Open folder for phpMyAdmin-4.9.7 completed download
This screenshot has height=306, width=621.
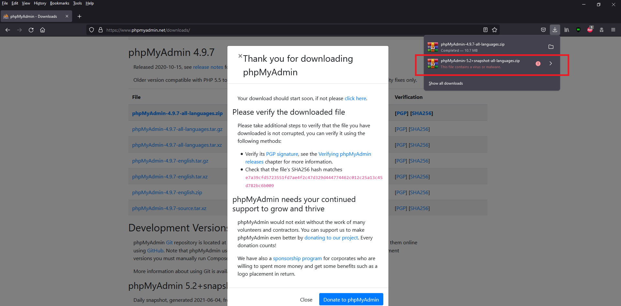tap(551, 47)
